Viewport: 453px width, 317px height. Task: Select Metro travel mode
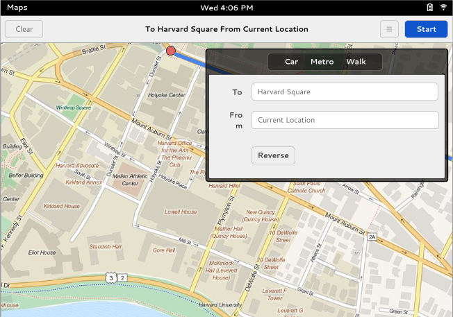[x=322, y=62]
